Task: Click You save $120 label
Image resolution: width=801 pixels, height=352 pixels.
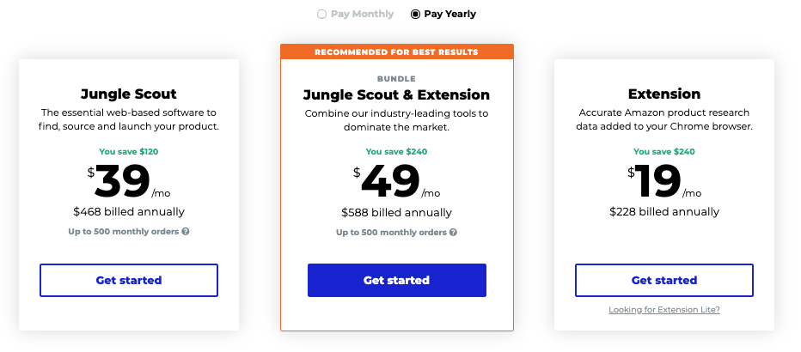Action: pos(129,151)
